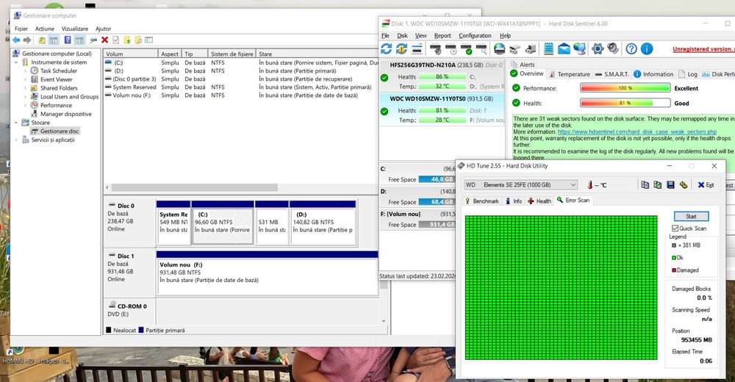Collapse the Stocare tree node
The height and width of the screenshot is (382, 735).
pyautogui.click(x=16, y=123)
